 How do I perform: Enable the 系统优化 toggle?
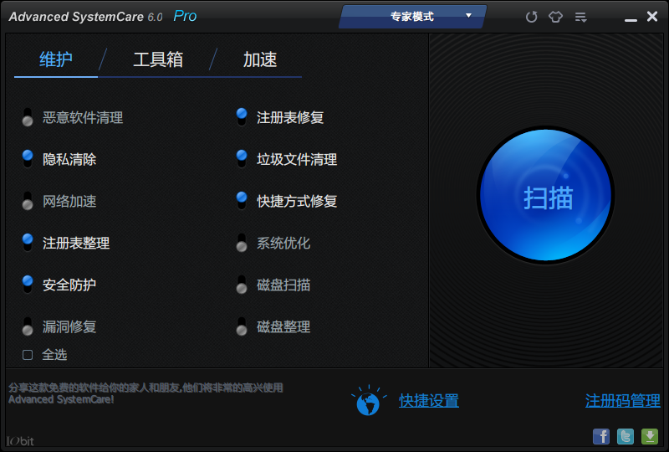[x=242, y=243]
